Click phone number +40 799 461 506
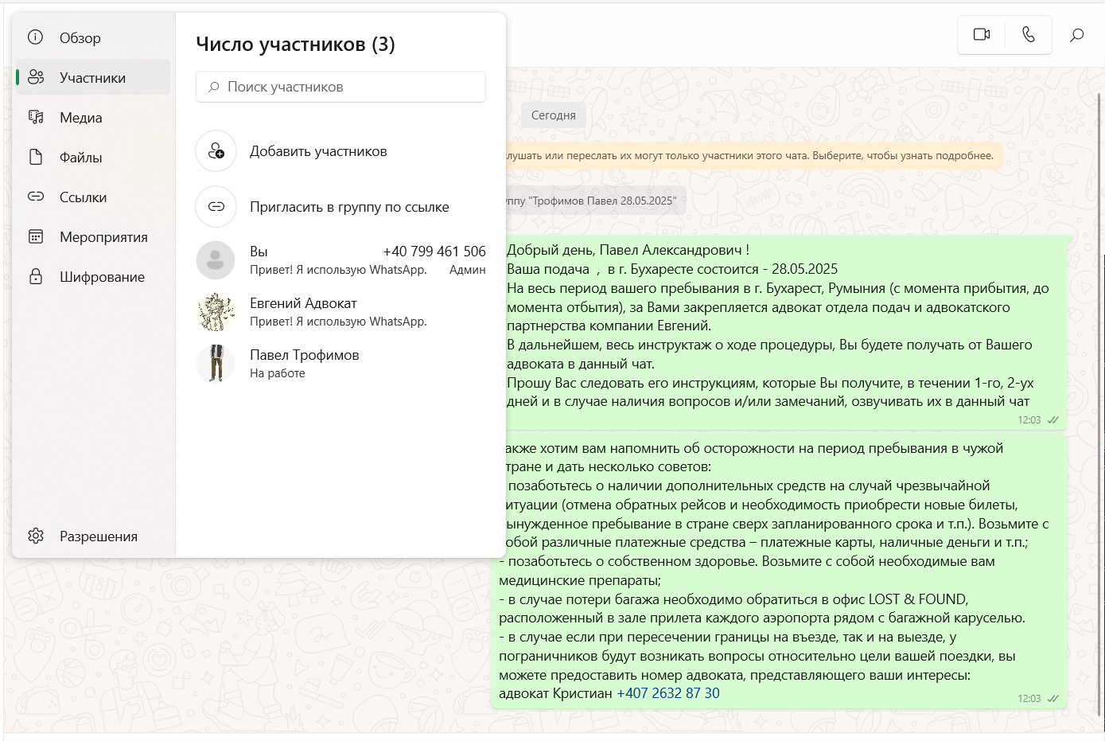Image resolution: width=1105 pixels, height=741 pixels. (434, 252)
